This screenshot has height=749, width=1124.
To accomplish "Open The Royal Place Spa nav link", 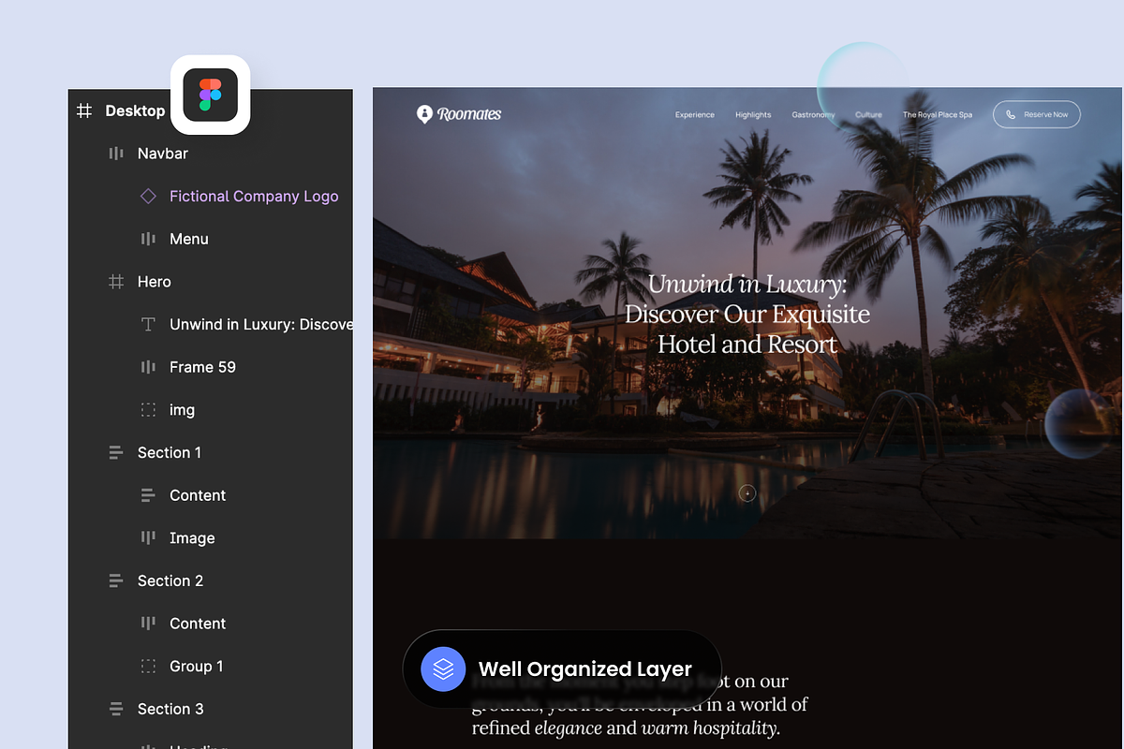I will tap(938, 115).
